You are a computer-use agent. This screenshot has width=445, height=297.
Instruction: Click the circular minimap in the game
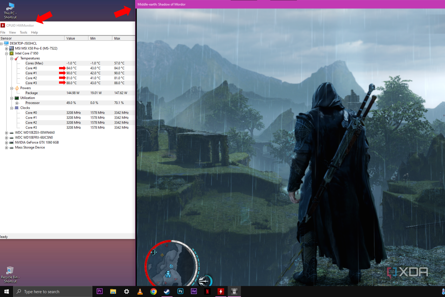coord(172,264)
